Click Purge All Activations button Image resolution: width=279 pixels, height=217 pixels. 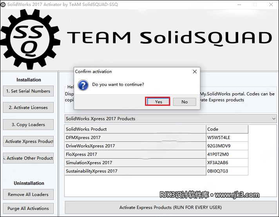pyautogui.click(x=28, y=208)
